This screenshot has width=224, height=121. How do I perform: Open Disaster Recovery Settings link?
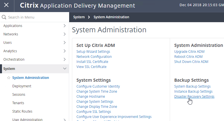click(x=194, y=97)
